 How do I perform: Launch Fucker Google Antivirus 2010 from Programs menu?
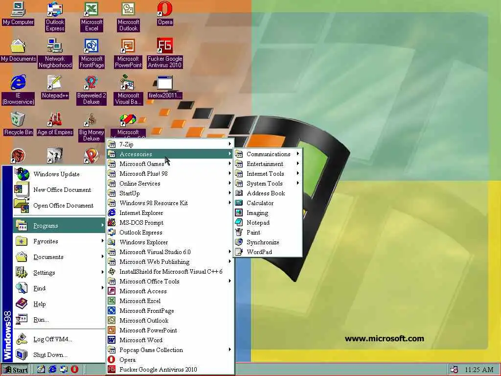[170, 370]
